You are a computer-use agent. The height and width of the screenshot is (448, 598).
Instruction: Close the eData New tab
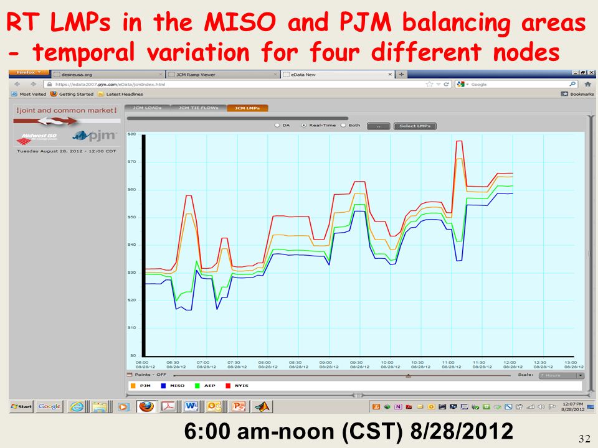click(x=390, y=75)
